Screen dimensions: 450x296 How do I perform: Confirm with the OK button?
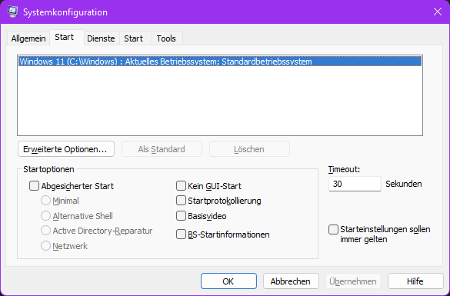228,281
